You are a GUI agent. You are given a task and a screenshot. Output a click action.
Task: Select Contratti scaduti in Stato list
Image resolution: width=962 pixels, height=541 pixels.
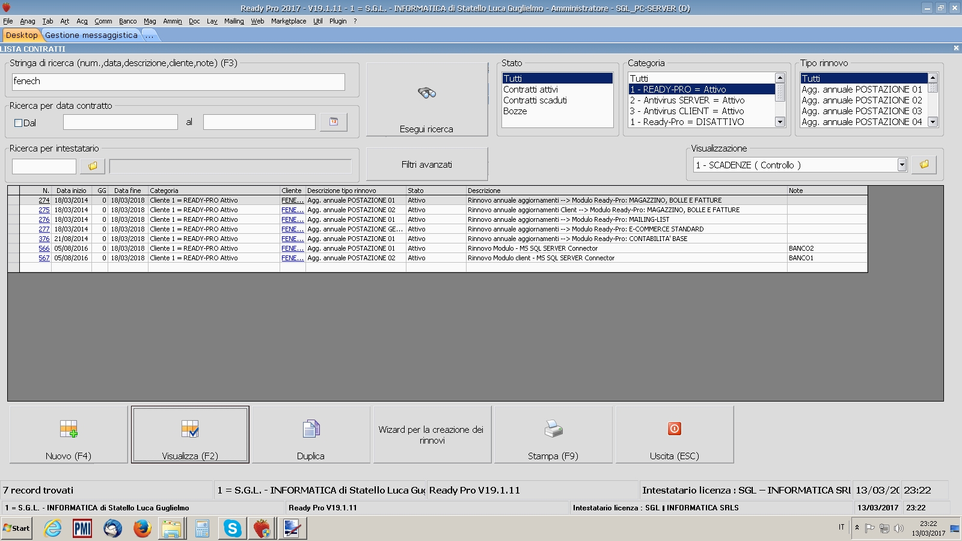point(557,100)
